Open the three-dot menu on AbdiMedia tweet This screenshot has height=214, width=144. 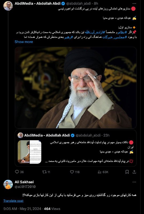134,3
